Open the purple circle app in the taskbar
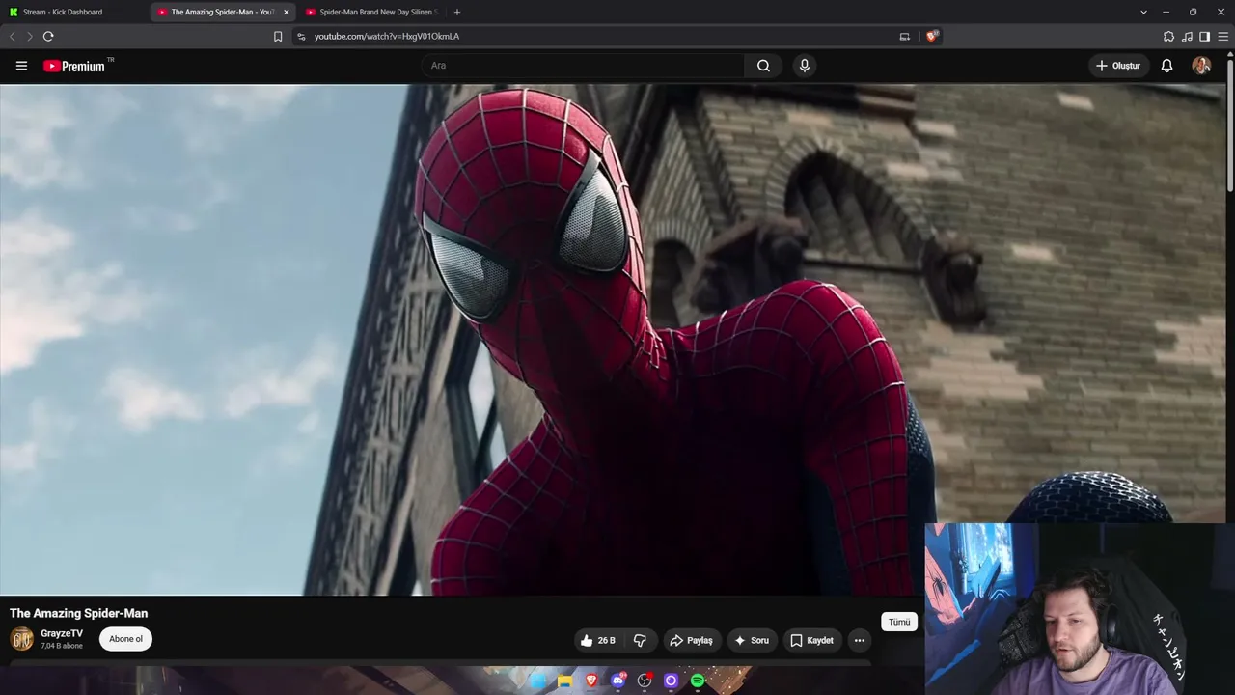Viewport: 1235px width, 695px height. pyautogui.click(x=672, y=681)
